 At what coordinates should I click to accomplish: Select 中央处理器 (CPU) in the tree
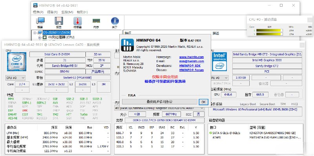[61, 37]
